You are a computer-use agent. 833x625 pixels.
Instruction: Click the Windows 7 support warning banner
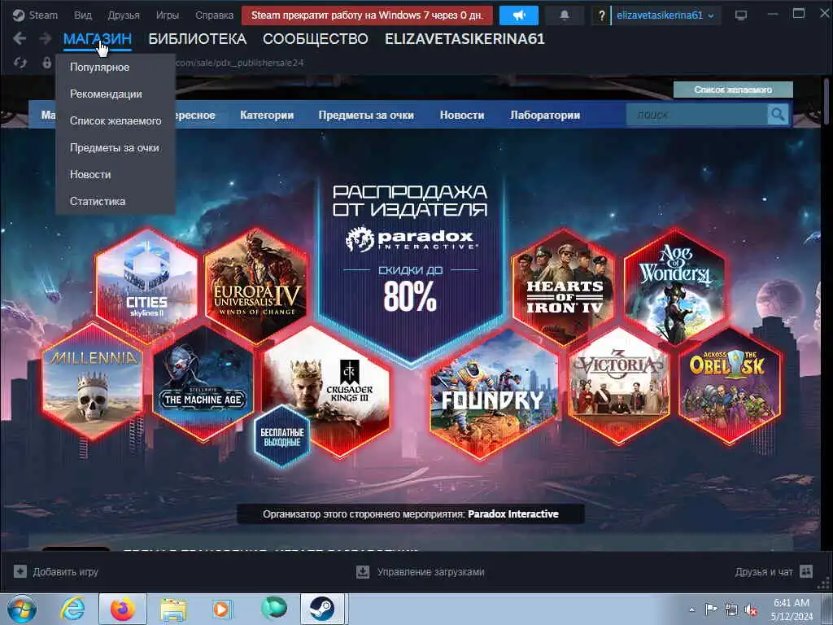tap(367, 15)
